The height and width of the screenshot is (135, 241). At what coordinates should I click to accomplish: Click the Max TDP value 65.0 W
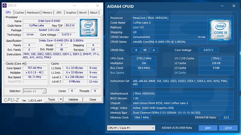pos(70,25)
